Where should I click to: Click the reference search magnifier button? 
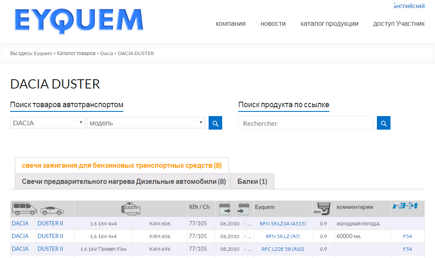[x=384, y=123]
